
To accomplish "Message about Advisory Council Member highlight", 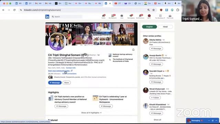I will [61, 106].
